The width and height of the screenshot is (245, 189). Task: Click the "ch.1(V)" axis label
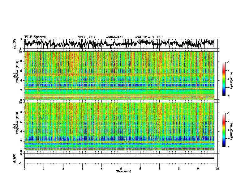(15, 44)
